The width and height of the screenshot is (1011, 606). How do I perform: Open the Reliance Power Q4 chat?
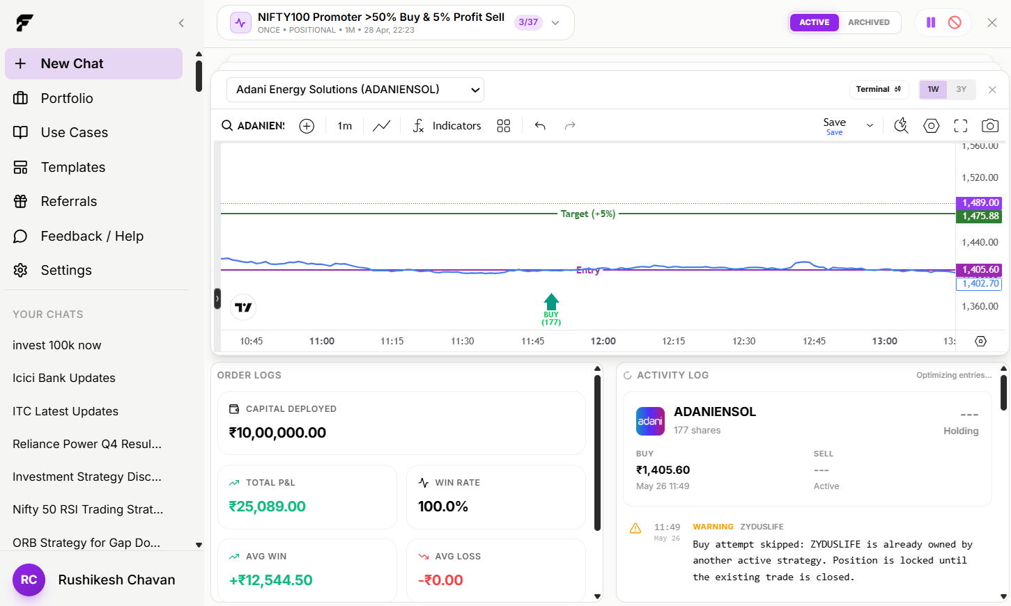[87, 444]
